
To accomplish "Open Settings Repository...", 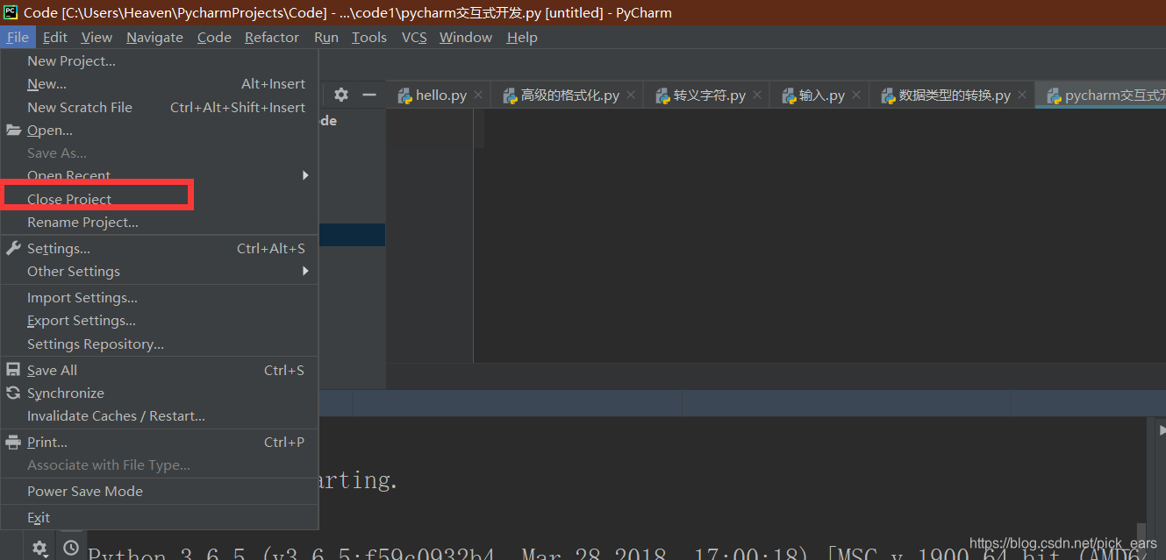I will pyautogui.click(x=159, y=344).
